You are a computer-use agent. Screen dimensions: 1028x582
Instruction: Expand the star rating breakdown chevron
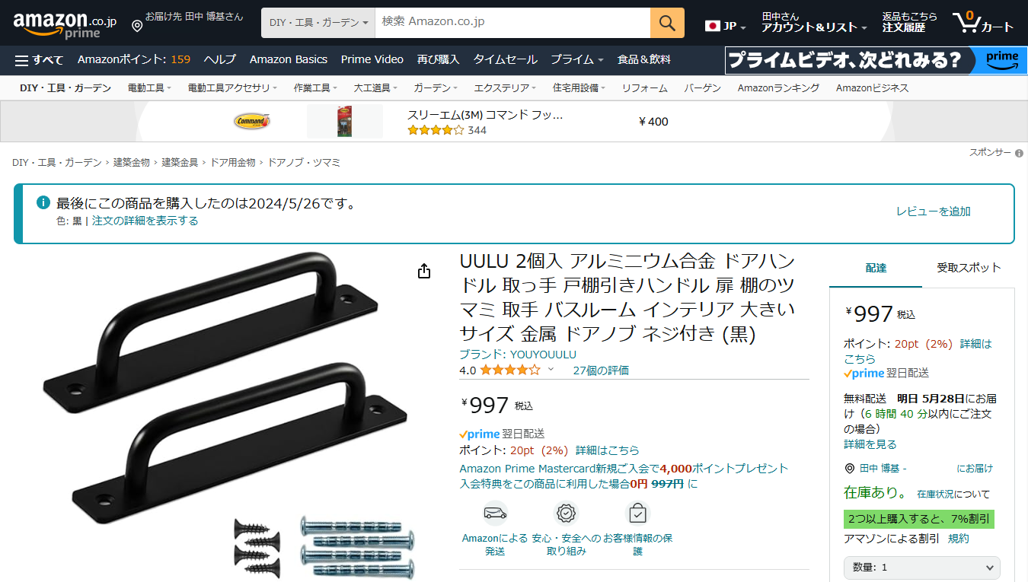coord(551,370)
